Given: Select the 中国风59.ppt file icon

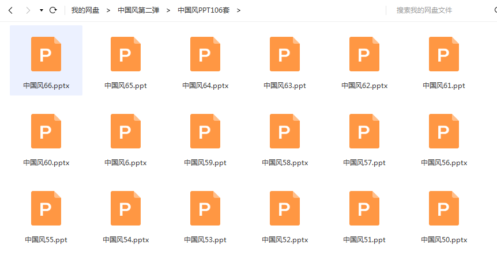Looking at the screenshot, I should (x=205, y=131).
